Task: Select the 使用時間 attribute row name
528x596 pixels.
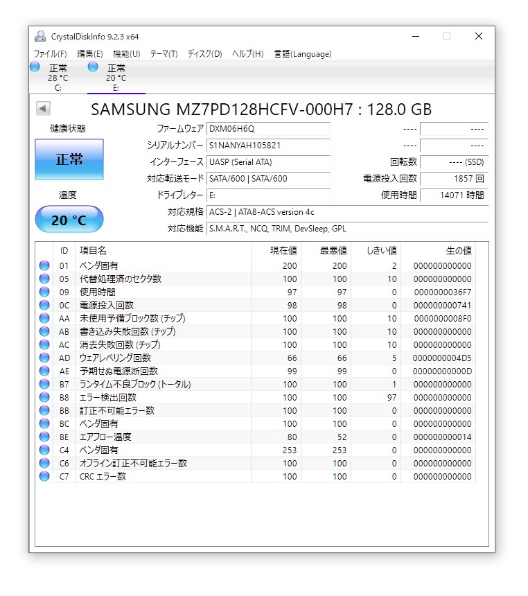Action: tap(97, 292)
